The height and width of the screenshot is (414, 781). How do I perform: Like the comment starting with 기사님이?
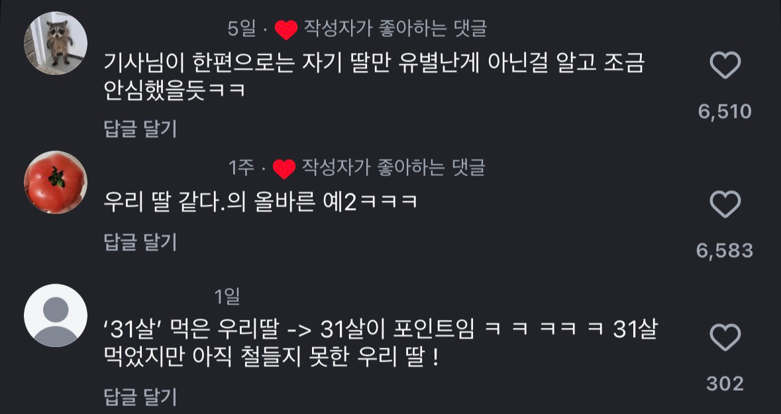pyautogui.click(x=725, y=66)
